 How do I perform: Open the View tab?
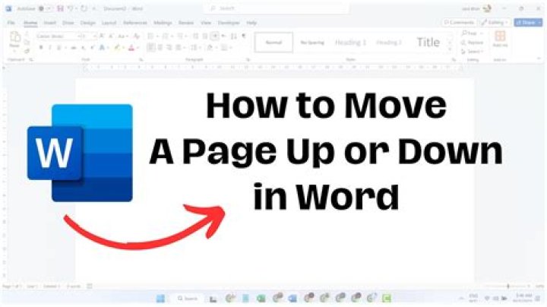tap(206, 23)
